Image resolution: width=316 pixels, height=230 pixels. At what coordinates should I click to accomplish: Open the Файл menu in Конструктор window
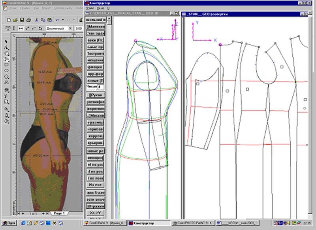point(89,8)
